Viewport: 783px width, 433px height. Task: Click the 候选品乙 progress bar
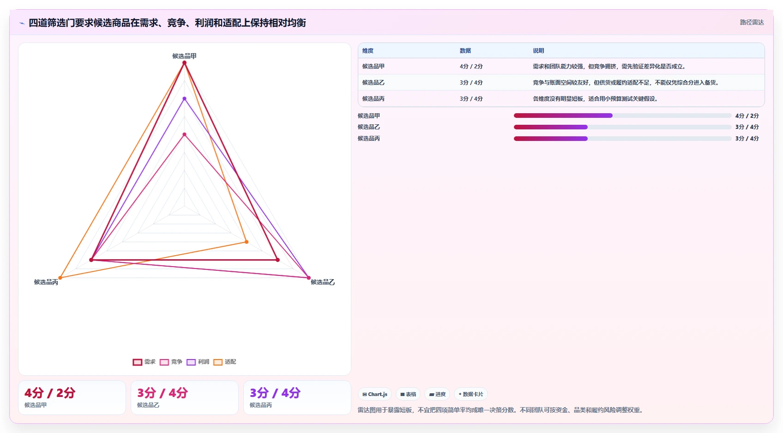(622, 127)
